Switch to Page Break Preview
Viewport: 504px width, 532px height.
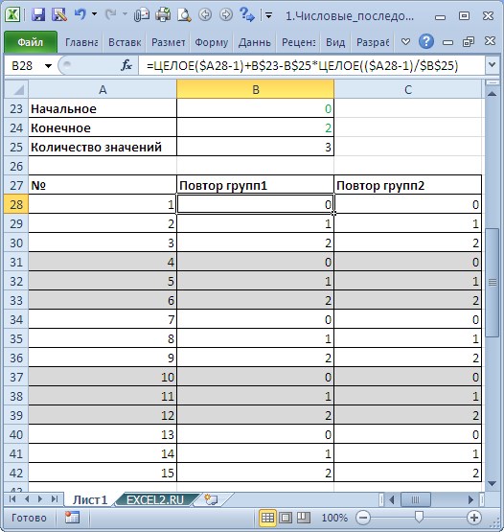pos(304,518)
